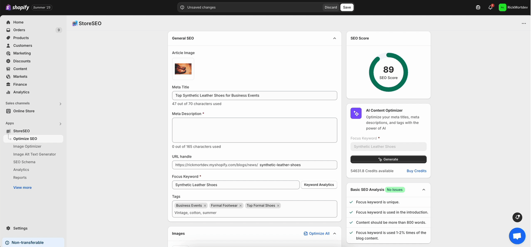
Task: Click the purple AI Content Optimizer sparkle icon
Action: point(356,113)
